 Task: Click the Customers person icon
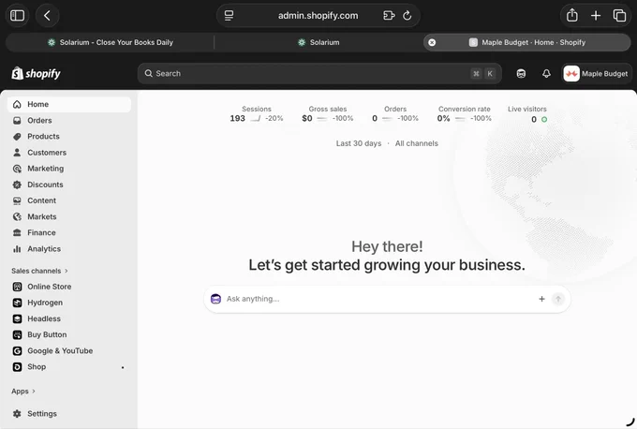[x=17, y=153]
